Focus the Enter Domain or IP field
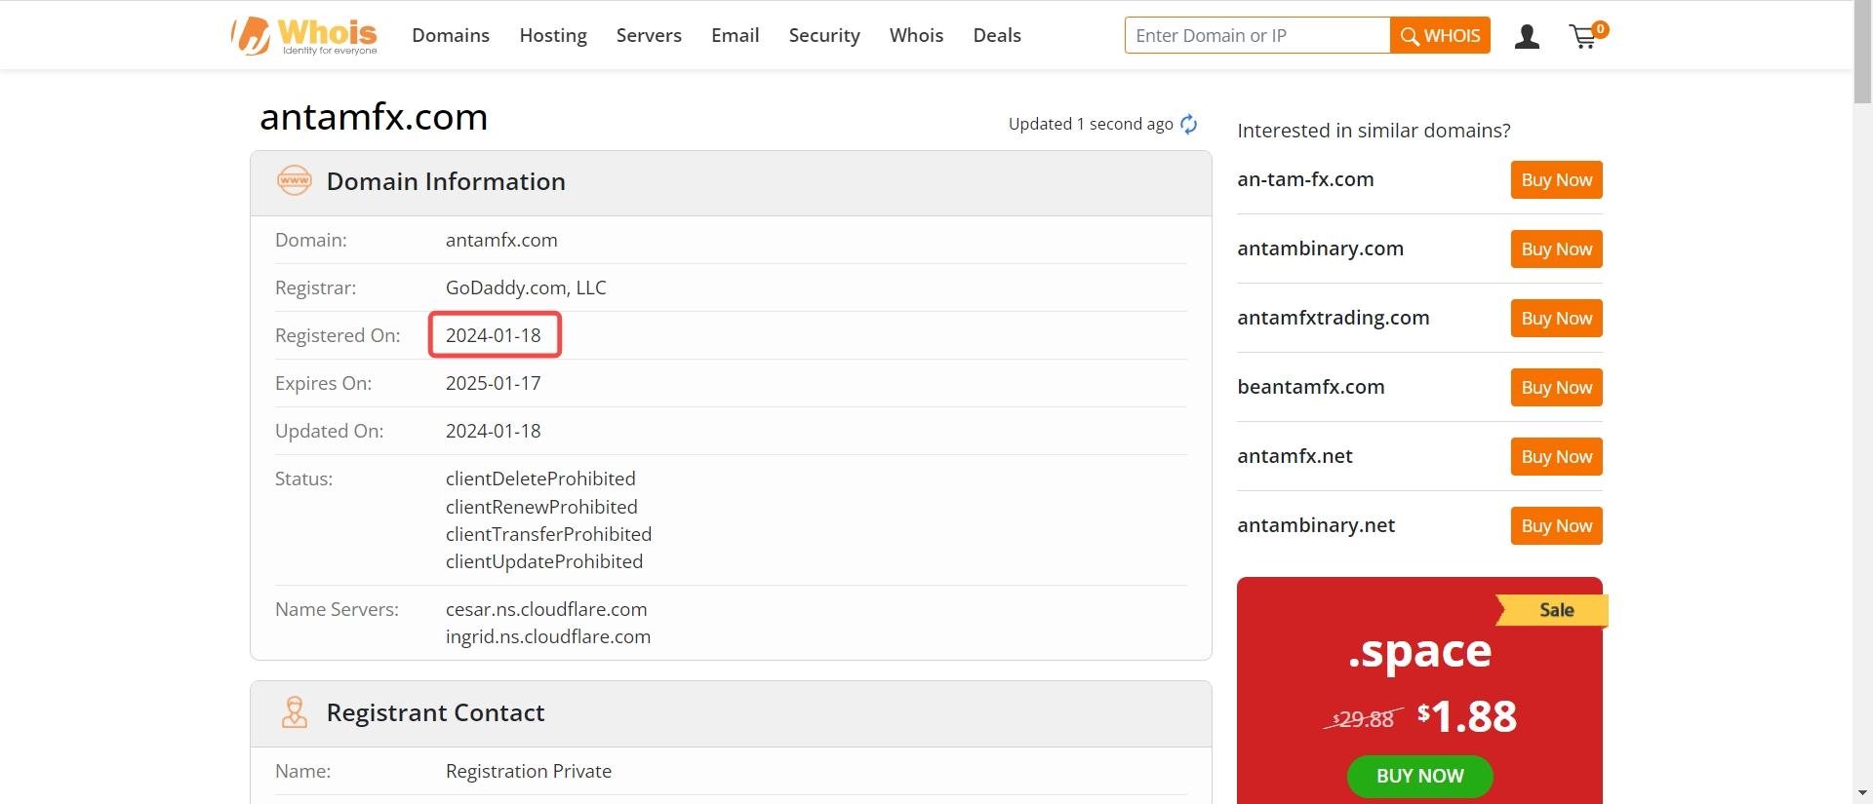 tap(1257, 35)
